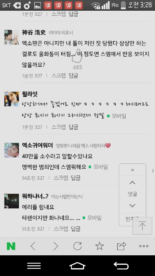155x276 pixels.
Task: Jump to top with the up-arrow button
Action: point(142,226)
